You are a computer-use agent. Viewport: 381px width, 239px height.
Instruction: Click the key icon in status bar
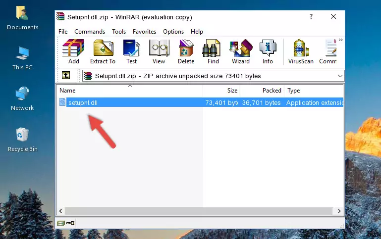[70, 223]
